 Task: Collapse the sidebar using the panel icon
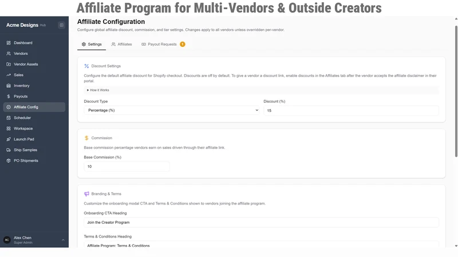62,25
